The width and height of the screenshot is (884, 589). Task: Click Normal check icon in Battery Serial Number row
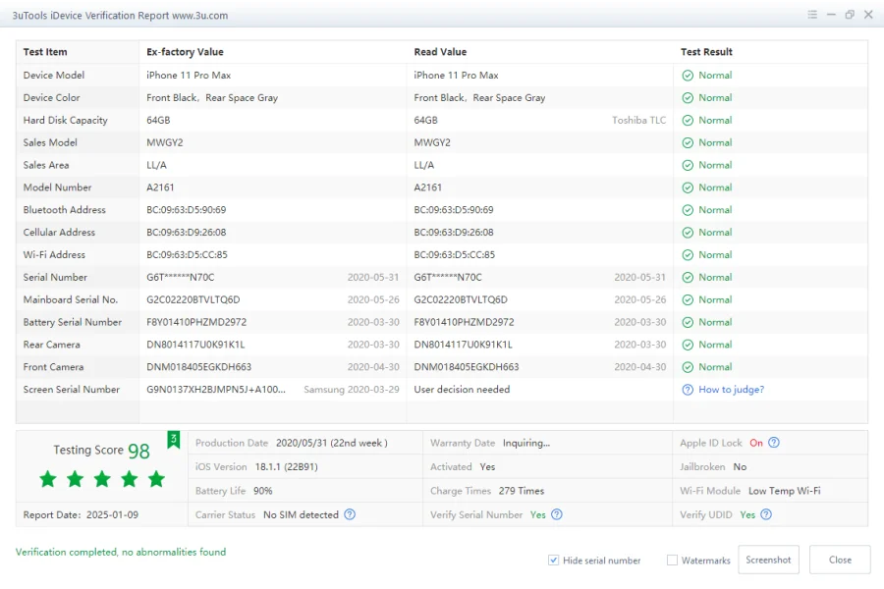point(688,322)
